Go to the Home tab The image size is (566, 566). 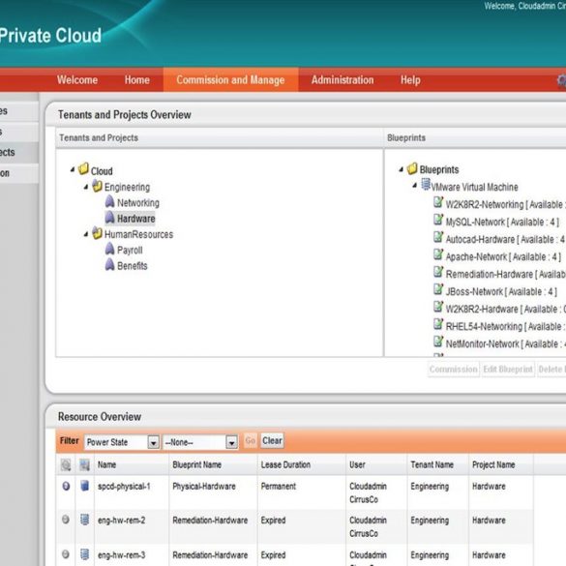(137, 79)
